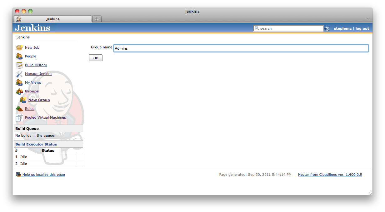385x212 pixels.
Task: Click the Page generated timestamp text
Action: pos(255,175)
